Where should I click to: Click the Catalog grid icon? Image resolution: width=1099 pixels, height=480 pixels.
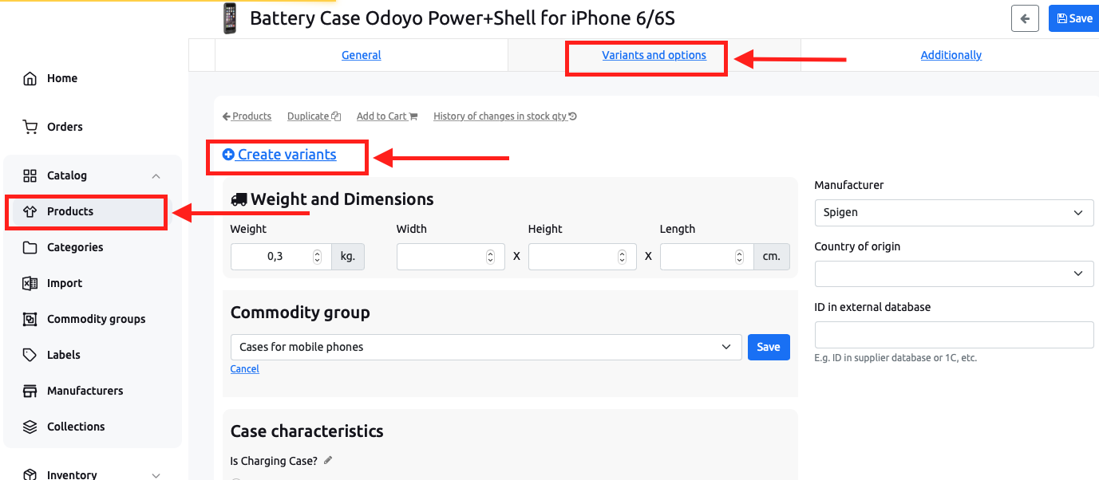30,175
